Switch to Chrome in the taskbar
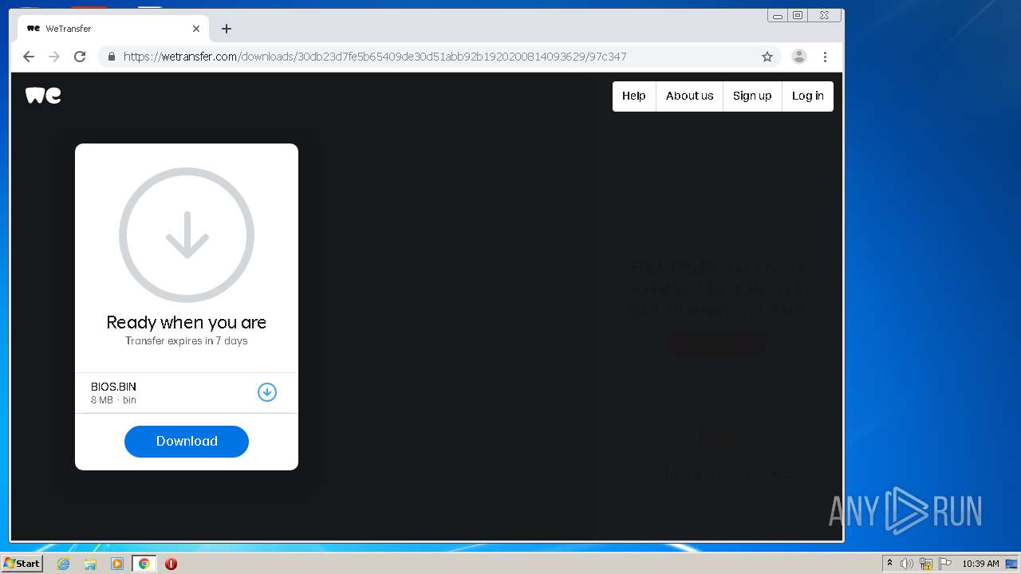This screenshot has width=1021, height=574. (144, 564)
